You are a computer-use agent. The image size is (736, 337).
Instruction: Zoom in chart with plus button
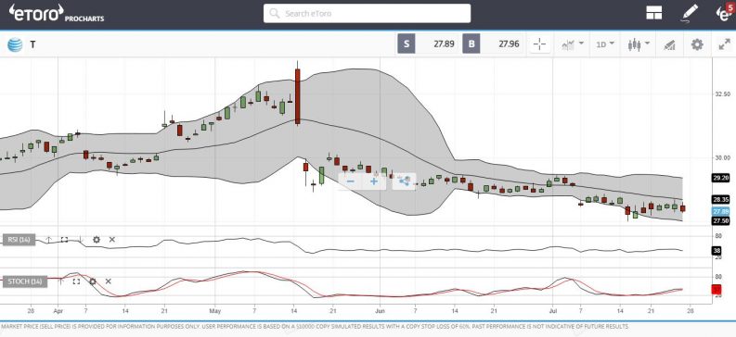click(374, 181)
